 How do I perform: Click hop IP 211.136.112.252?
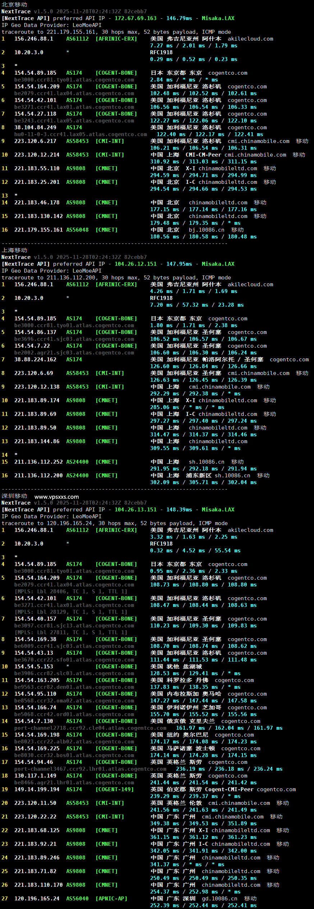pyautogui.click(x=38, y=462)
